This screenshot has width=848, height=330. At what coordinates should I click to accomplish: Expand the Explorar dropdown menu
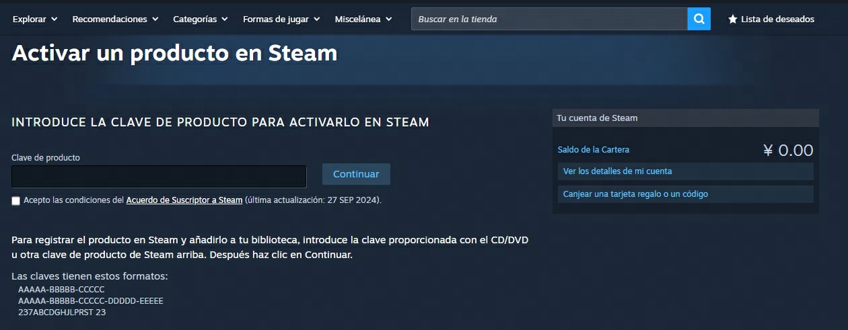coord(35,19)
